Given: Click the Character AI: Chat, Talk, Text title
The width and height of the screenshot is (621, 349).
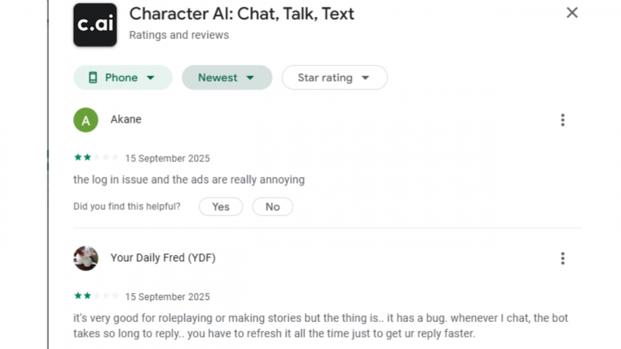Looking at the screenshot, I should tap(241, 14).
